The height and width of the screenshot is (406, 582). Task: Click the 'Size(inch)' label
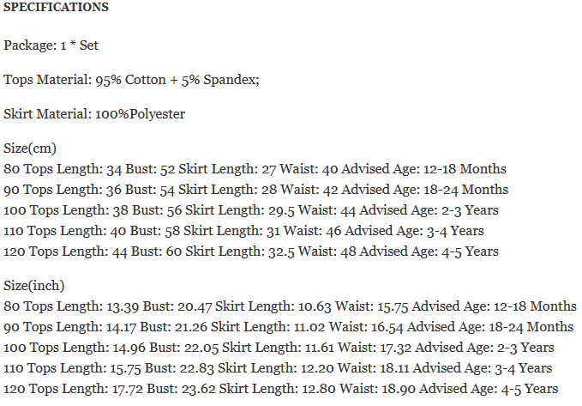tap(34, 286)
